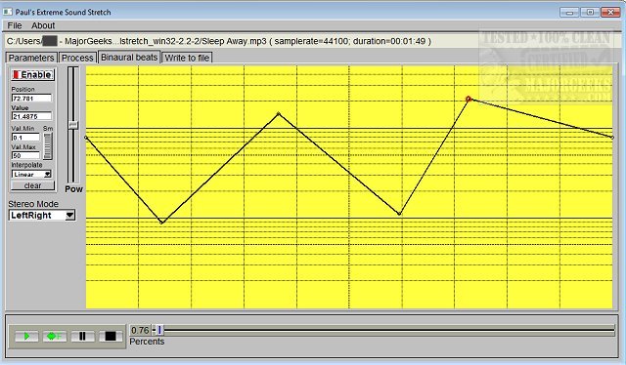Open the Interpolate Linear dropdown

pos(31,174)
